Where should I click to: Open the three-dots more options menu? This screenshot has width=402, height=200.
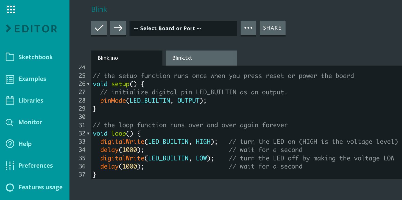click(x=248, y=28)
